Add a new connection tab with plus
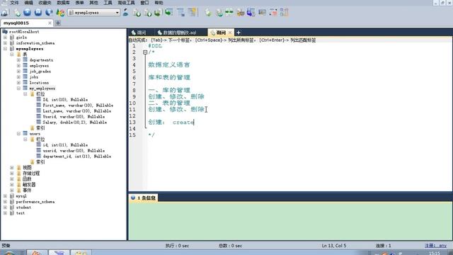This screenshot has width=453, height=255. click(58, 23)
